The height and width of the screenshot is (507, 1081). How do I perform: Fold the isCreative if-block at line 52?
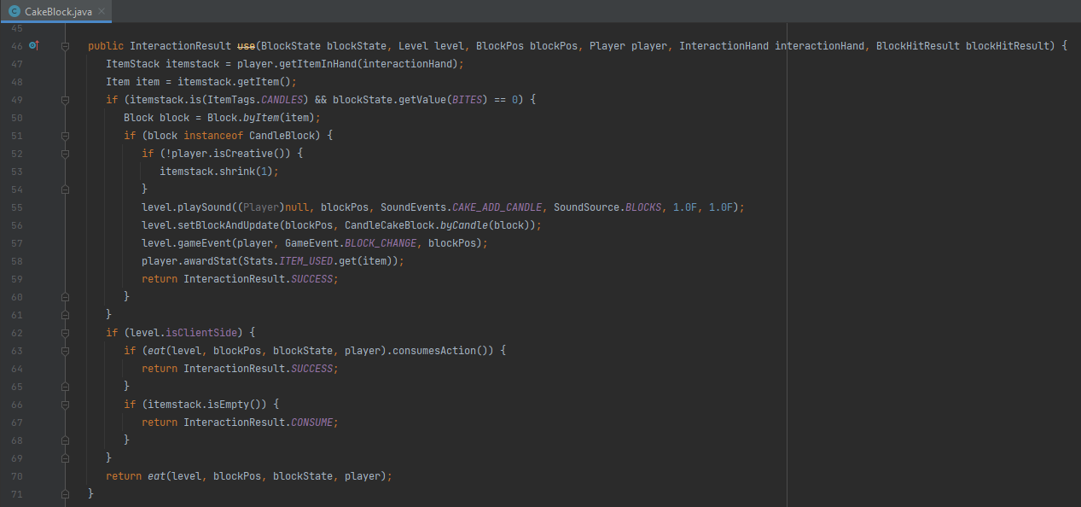(x=65, y=154)
